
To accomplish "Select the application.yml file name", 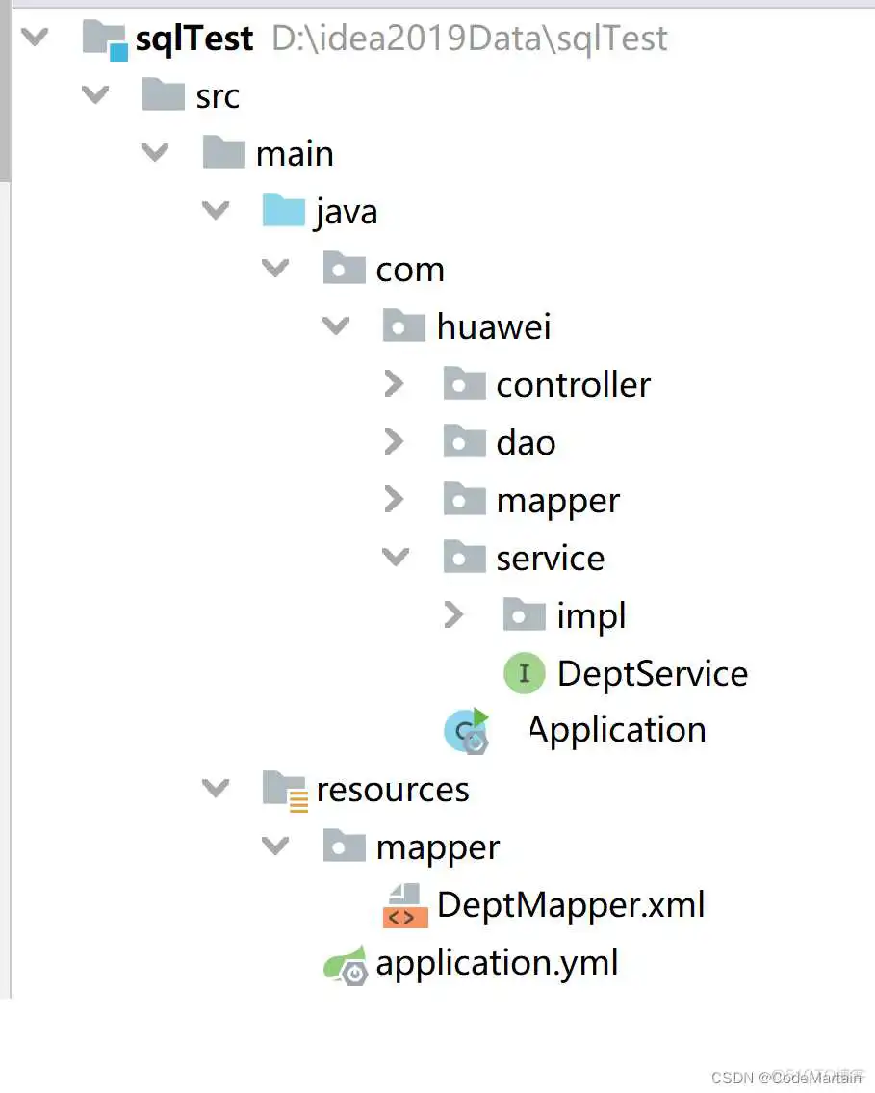I will point(497,964).
